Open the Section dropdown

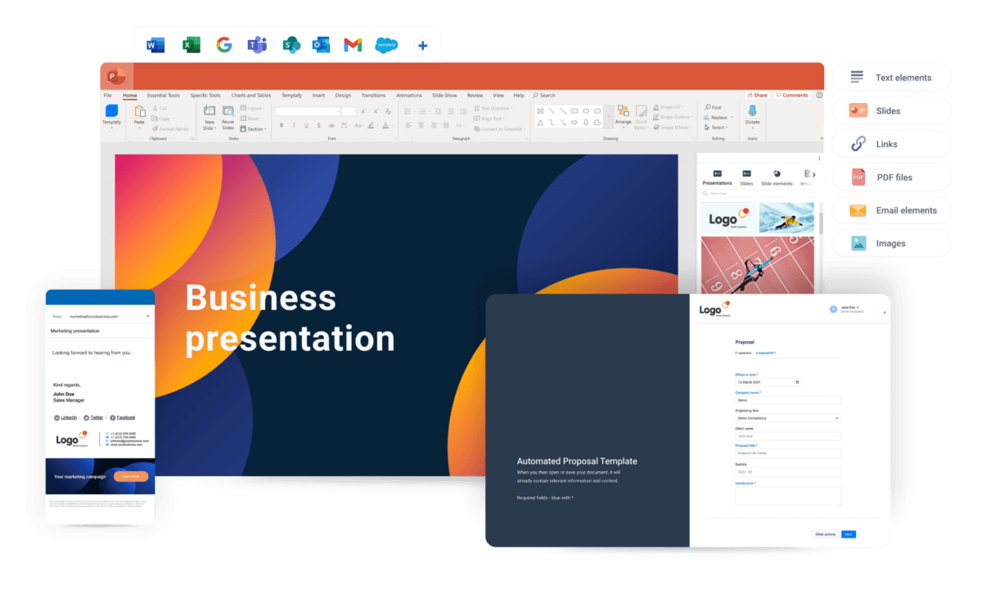(253, 128)
